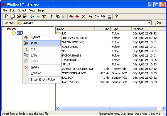Open the View menu
Image resolution: width=167 pixels, height=116 pixels.
[x=32, y=10]
